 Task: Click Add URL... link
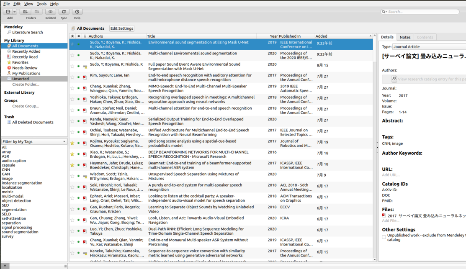391,175
